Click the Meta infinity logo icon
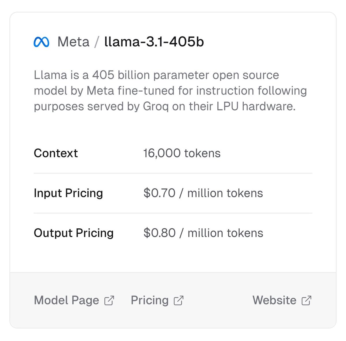Viewport: 346px width, 341px height. (41, 42)
